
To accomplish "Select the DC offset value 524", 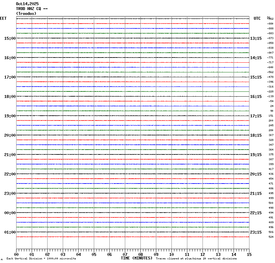I will pos(271,237).
